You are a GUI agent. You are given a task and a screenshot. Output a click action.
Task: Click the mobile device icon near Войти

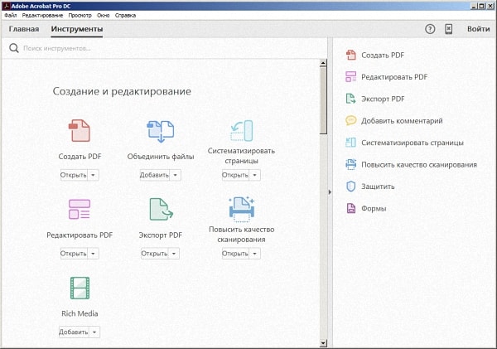449,29
